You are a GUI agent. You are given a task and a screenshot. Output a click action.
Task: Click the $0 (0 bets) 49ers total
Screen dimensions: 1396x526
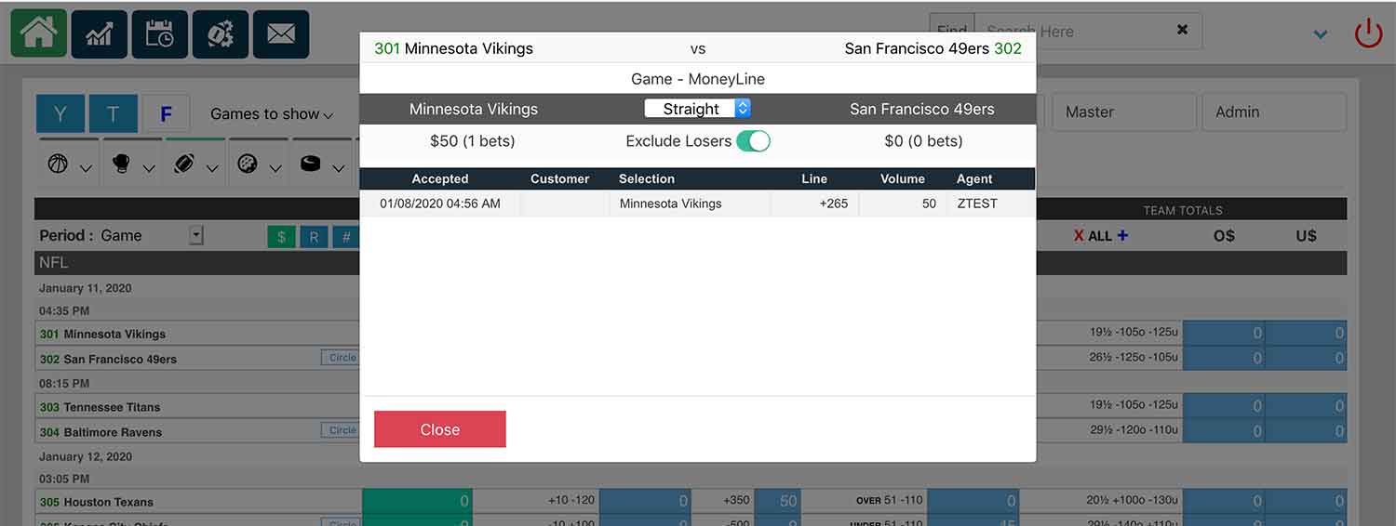923,141
